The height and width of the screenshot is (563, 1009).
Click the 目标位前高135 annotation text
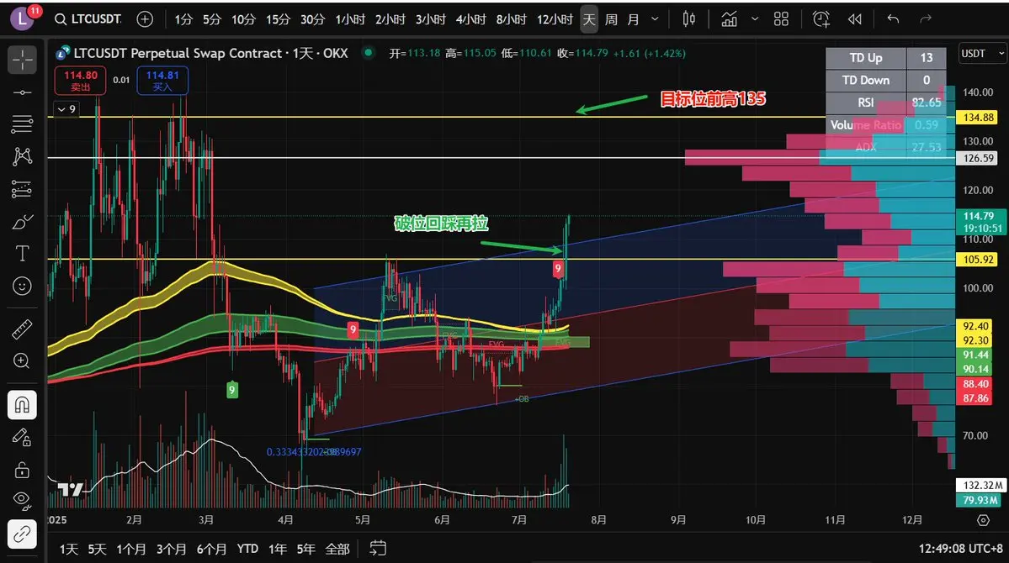pyautogui.click(x=713, y=99)
